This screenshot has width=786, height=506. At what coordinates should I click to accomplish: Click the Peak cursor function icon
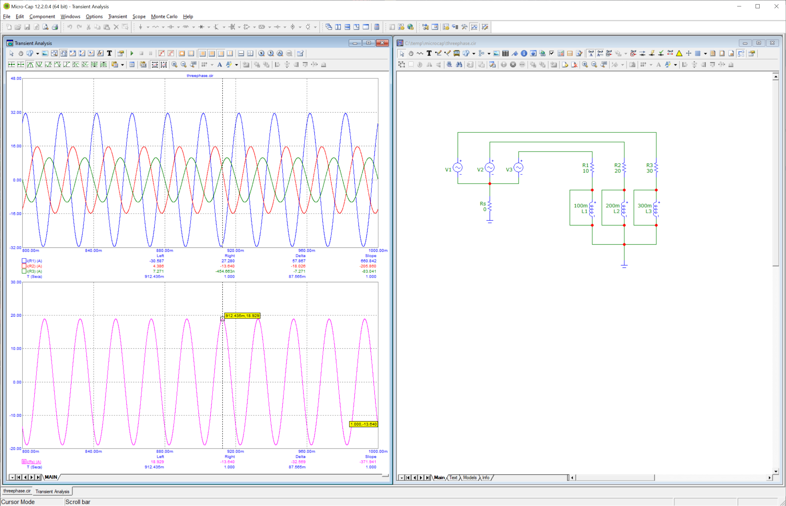[x=30, y=65]
